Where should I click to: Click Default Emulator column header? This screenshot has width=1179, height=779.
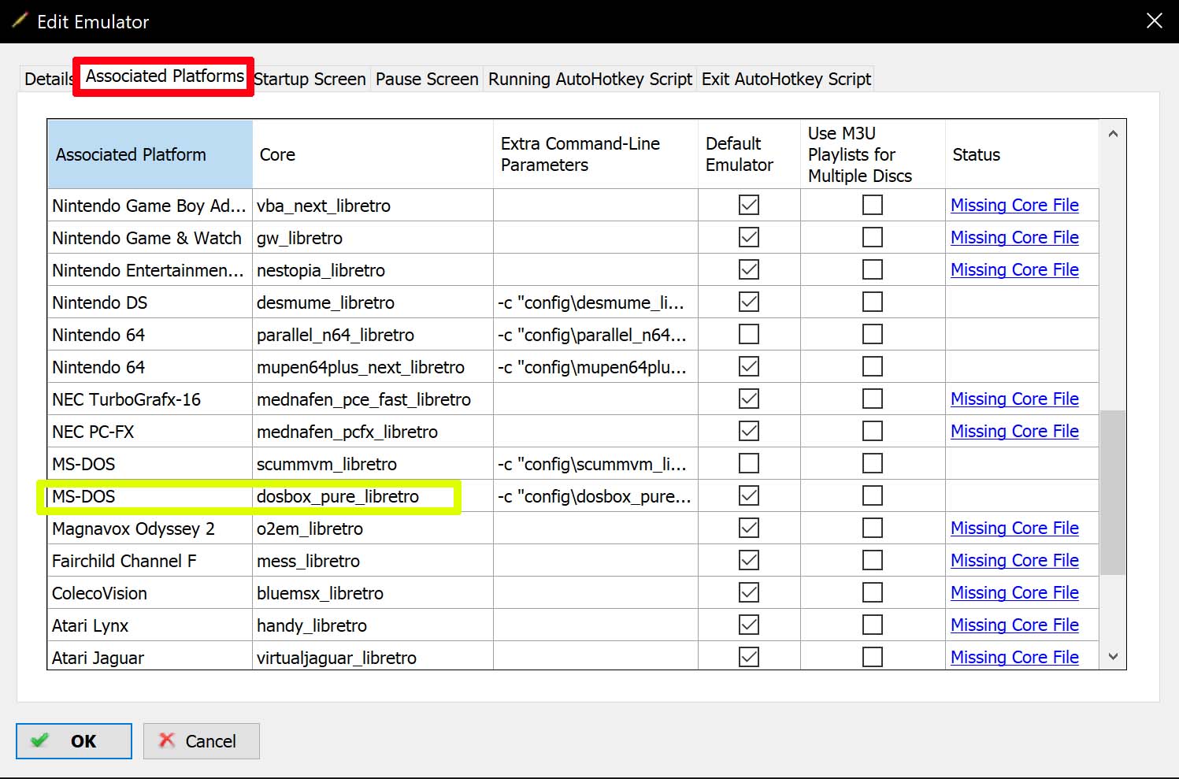(749, 154)
